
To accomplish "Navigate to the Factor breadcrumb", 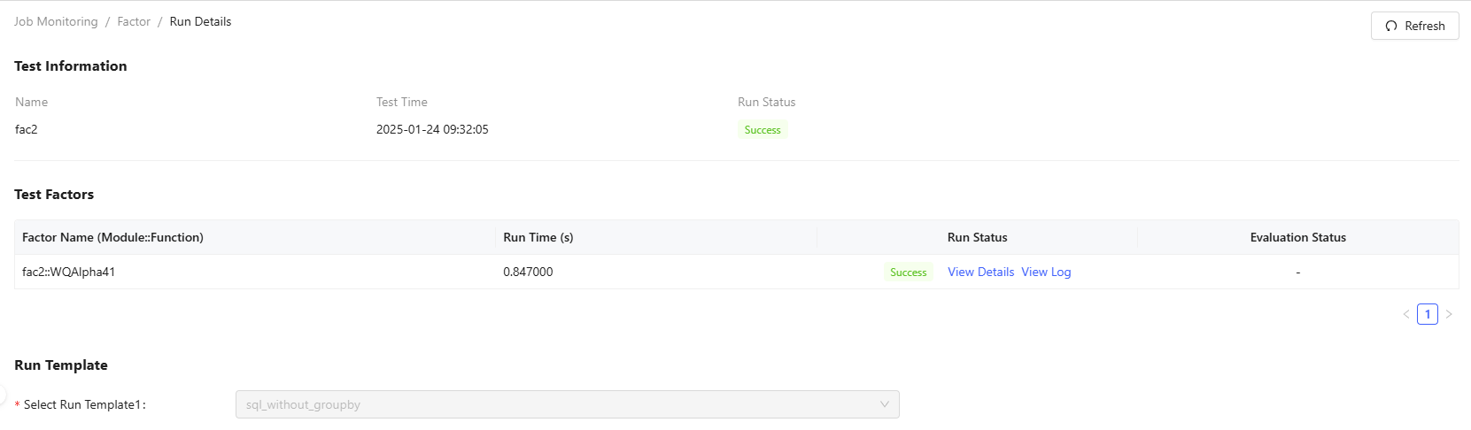I will [134, 21].
